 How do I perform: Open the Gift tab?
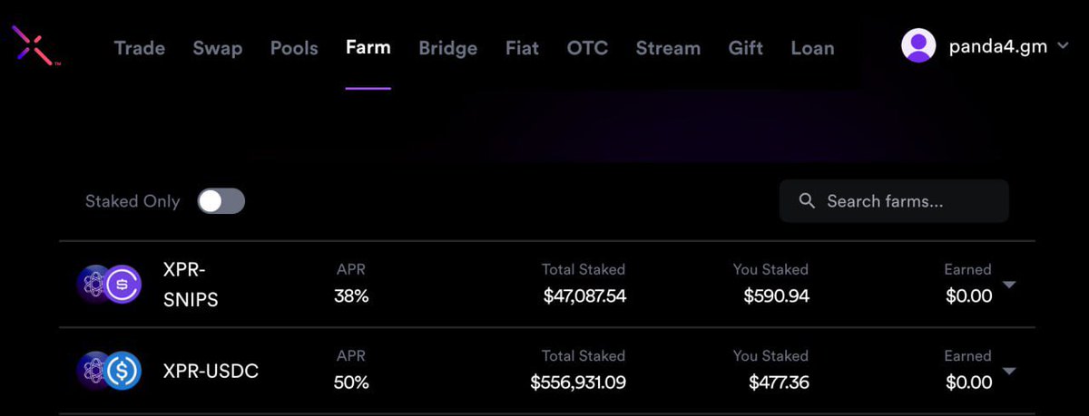tap(746, 48)
